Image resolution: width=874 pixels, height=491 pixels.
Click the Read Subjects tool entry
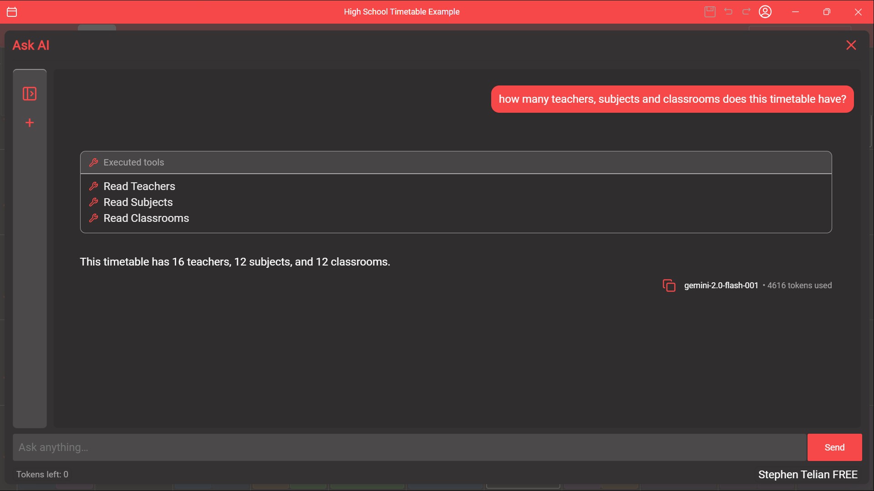coord(138,202)
